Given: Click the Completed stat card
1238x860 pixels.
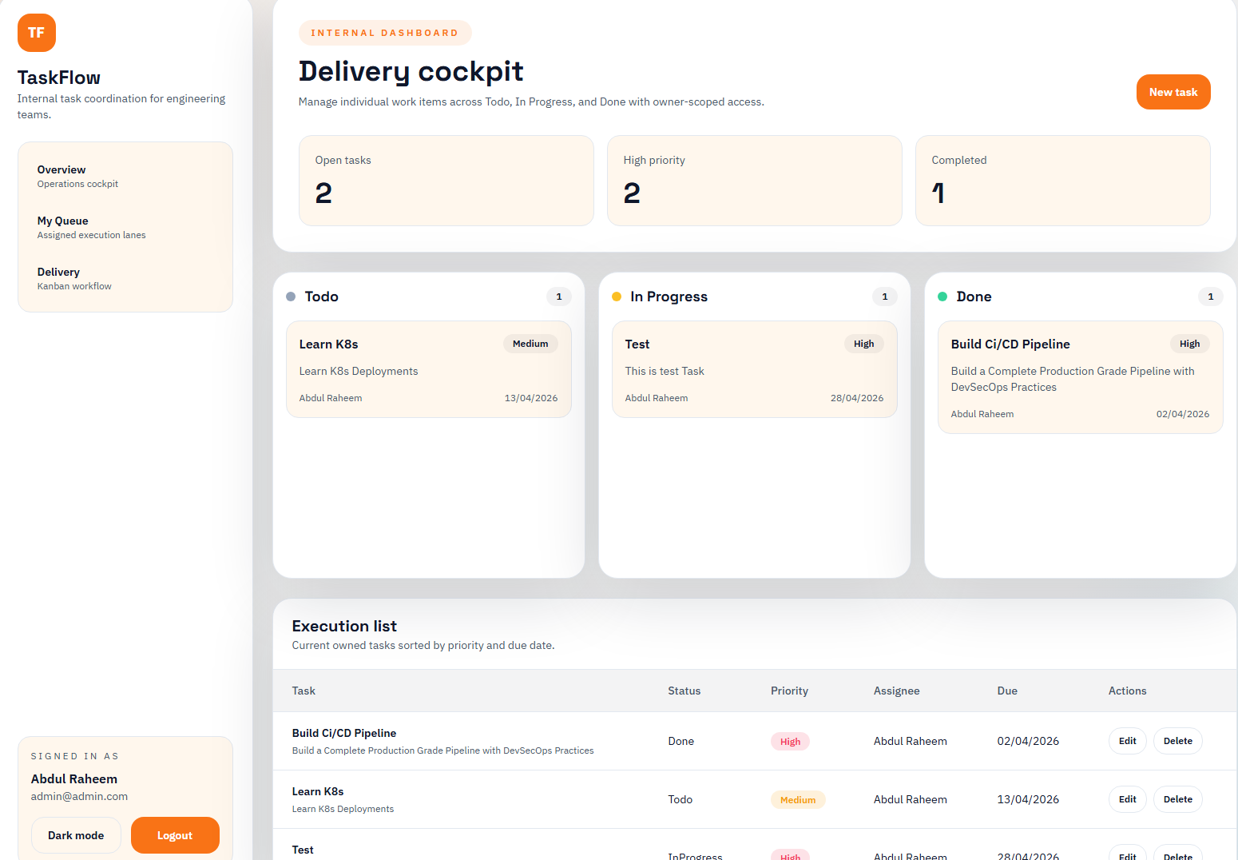Looking at the screenshot, I should pyautogui.click(x=1062, y=181).
